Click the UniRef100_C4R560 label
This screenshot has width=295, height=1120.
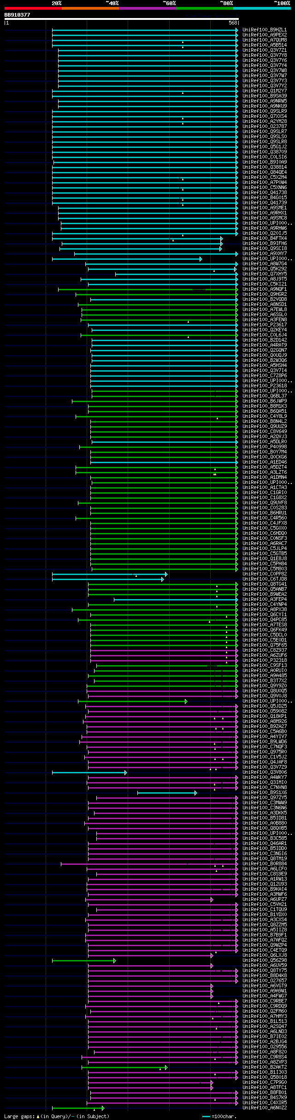[x=265, y=518]
